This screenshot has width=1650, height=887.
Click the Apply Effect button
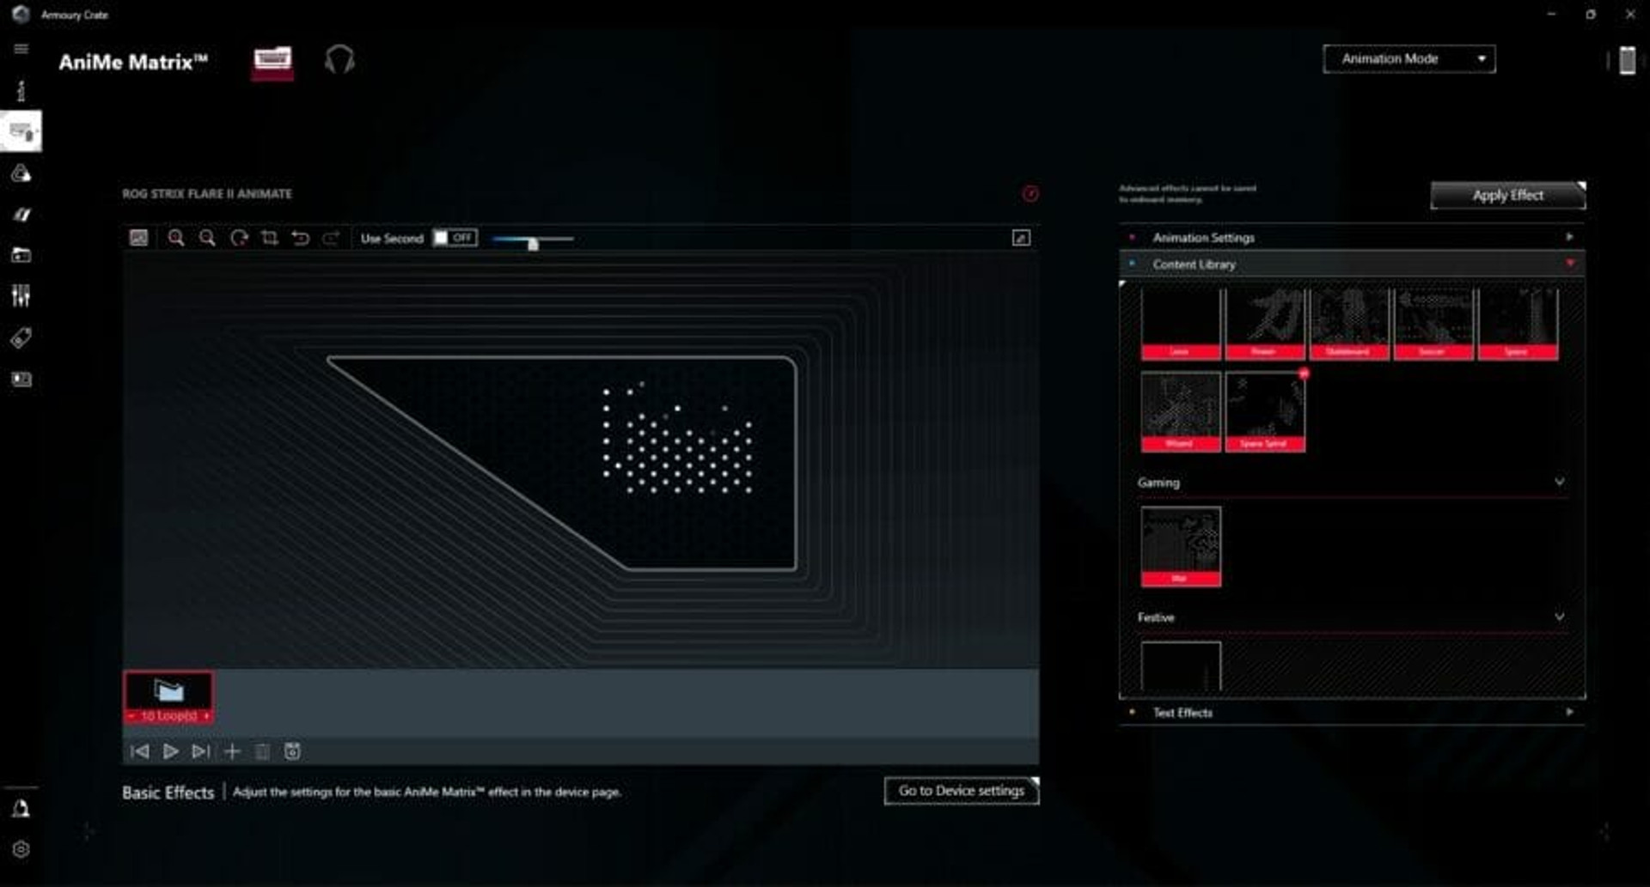click(1508, 196)
